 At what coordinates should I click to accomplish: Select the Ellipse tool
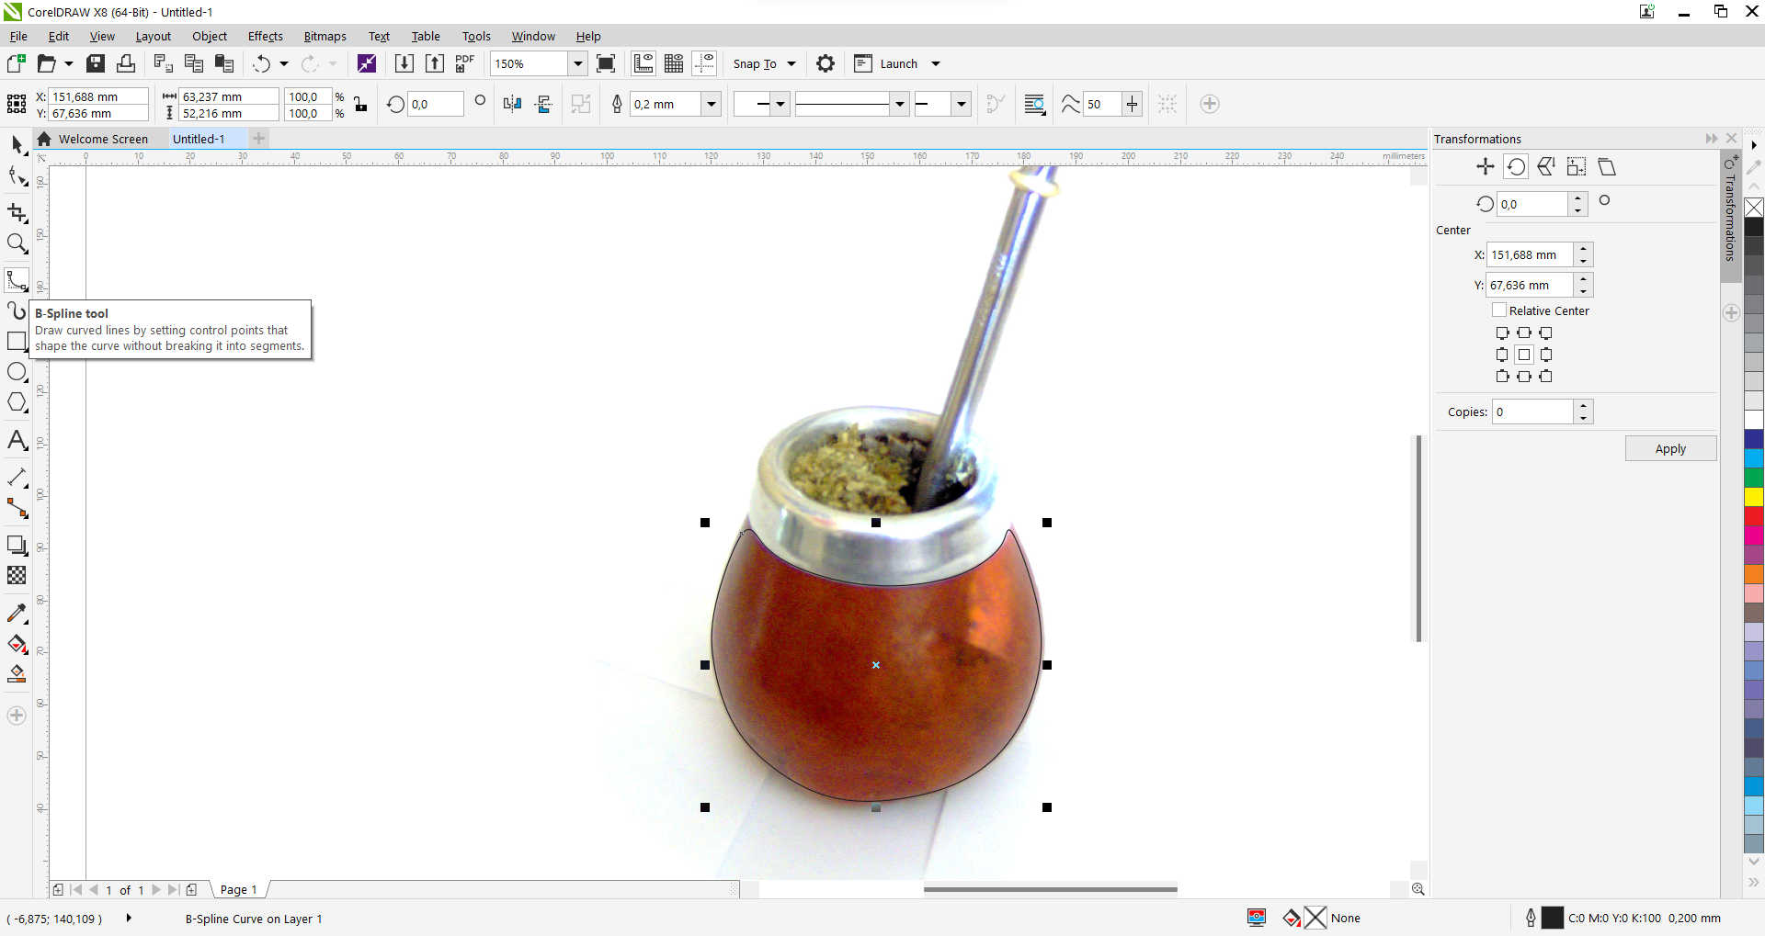[17, 372]
